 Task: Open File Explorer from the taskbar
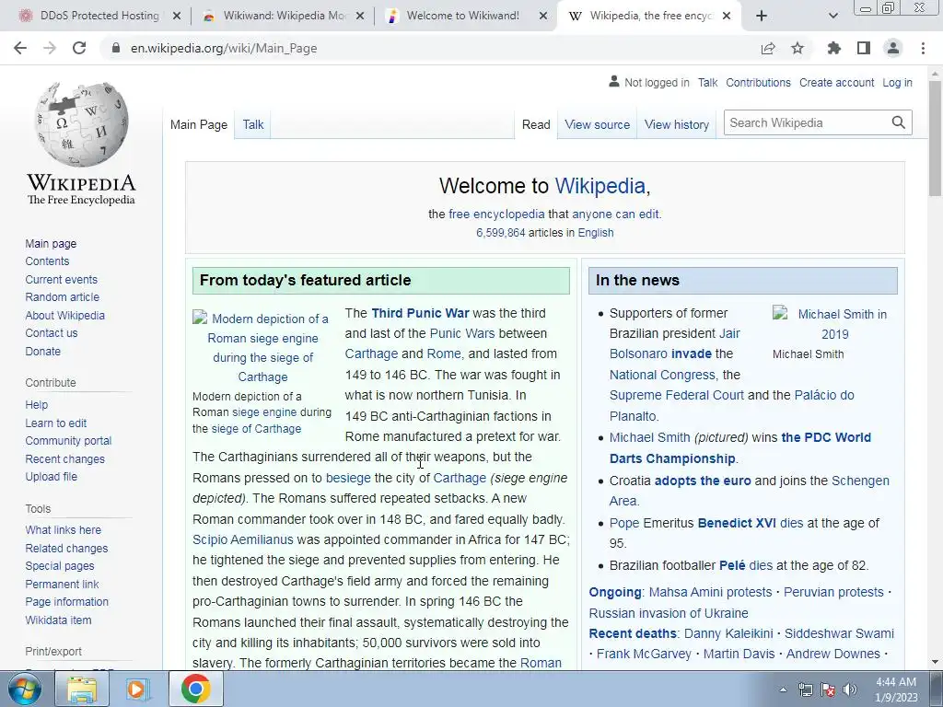[82, 689]
